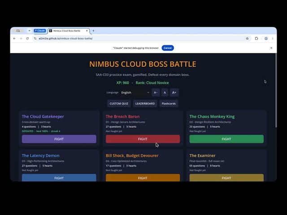Dismiss the debugging notification bar
Image resolution: width=287 pixels, height=215 pixels.
pyautogui.click(x=271, y=48)
